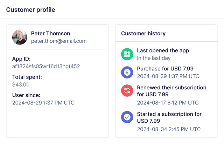Click the red subscription renewal icon
Screen dimensions: 224x144
coord(127,90)
